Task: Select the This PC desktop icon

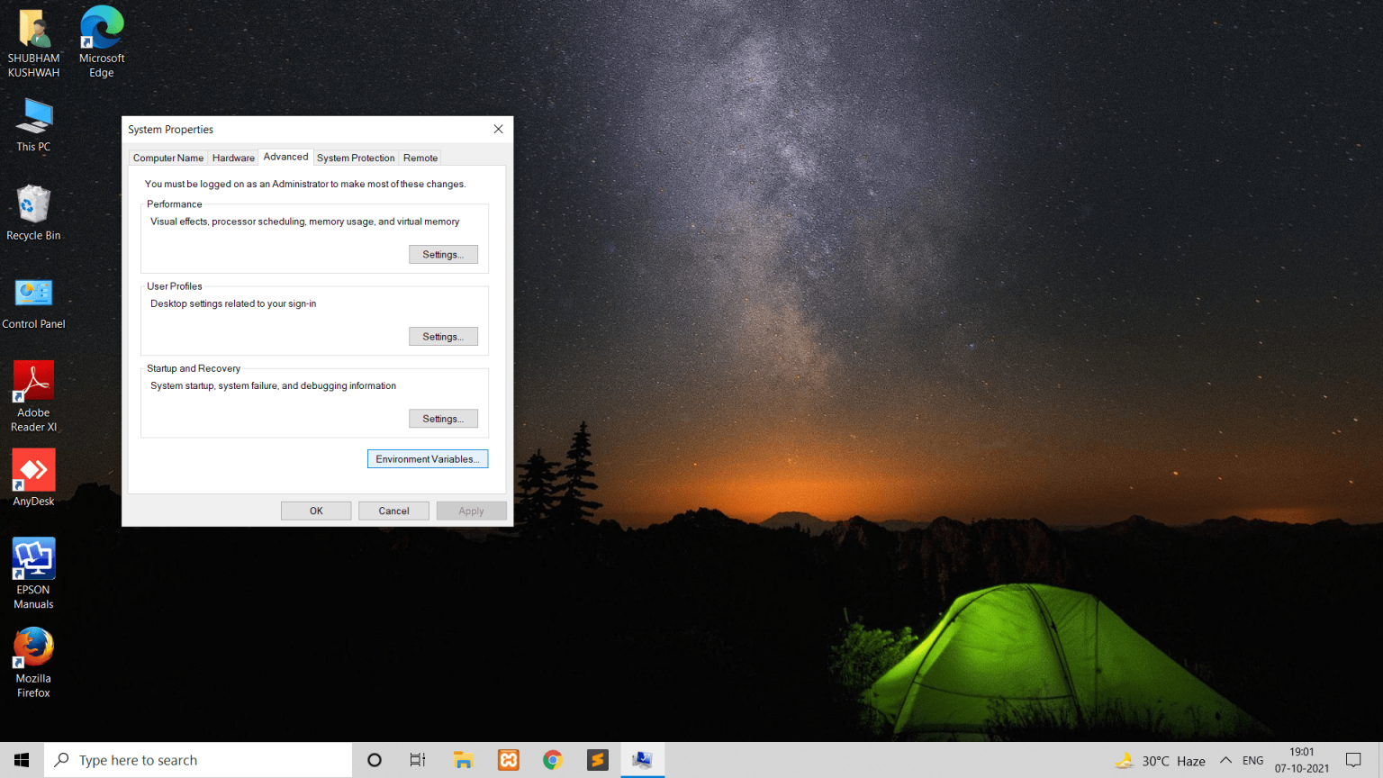Action: [x=33, y=125]
